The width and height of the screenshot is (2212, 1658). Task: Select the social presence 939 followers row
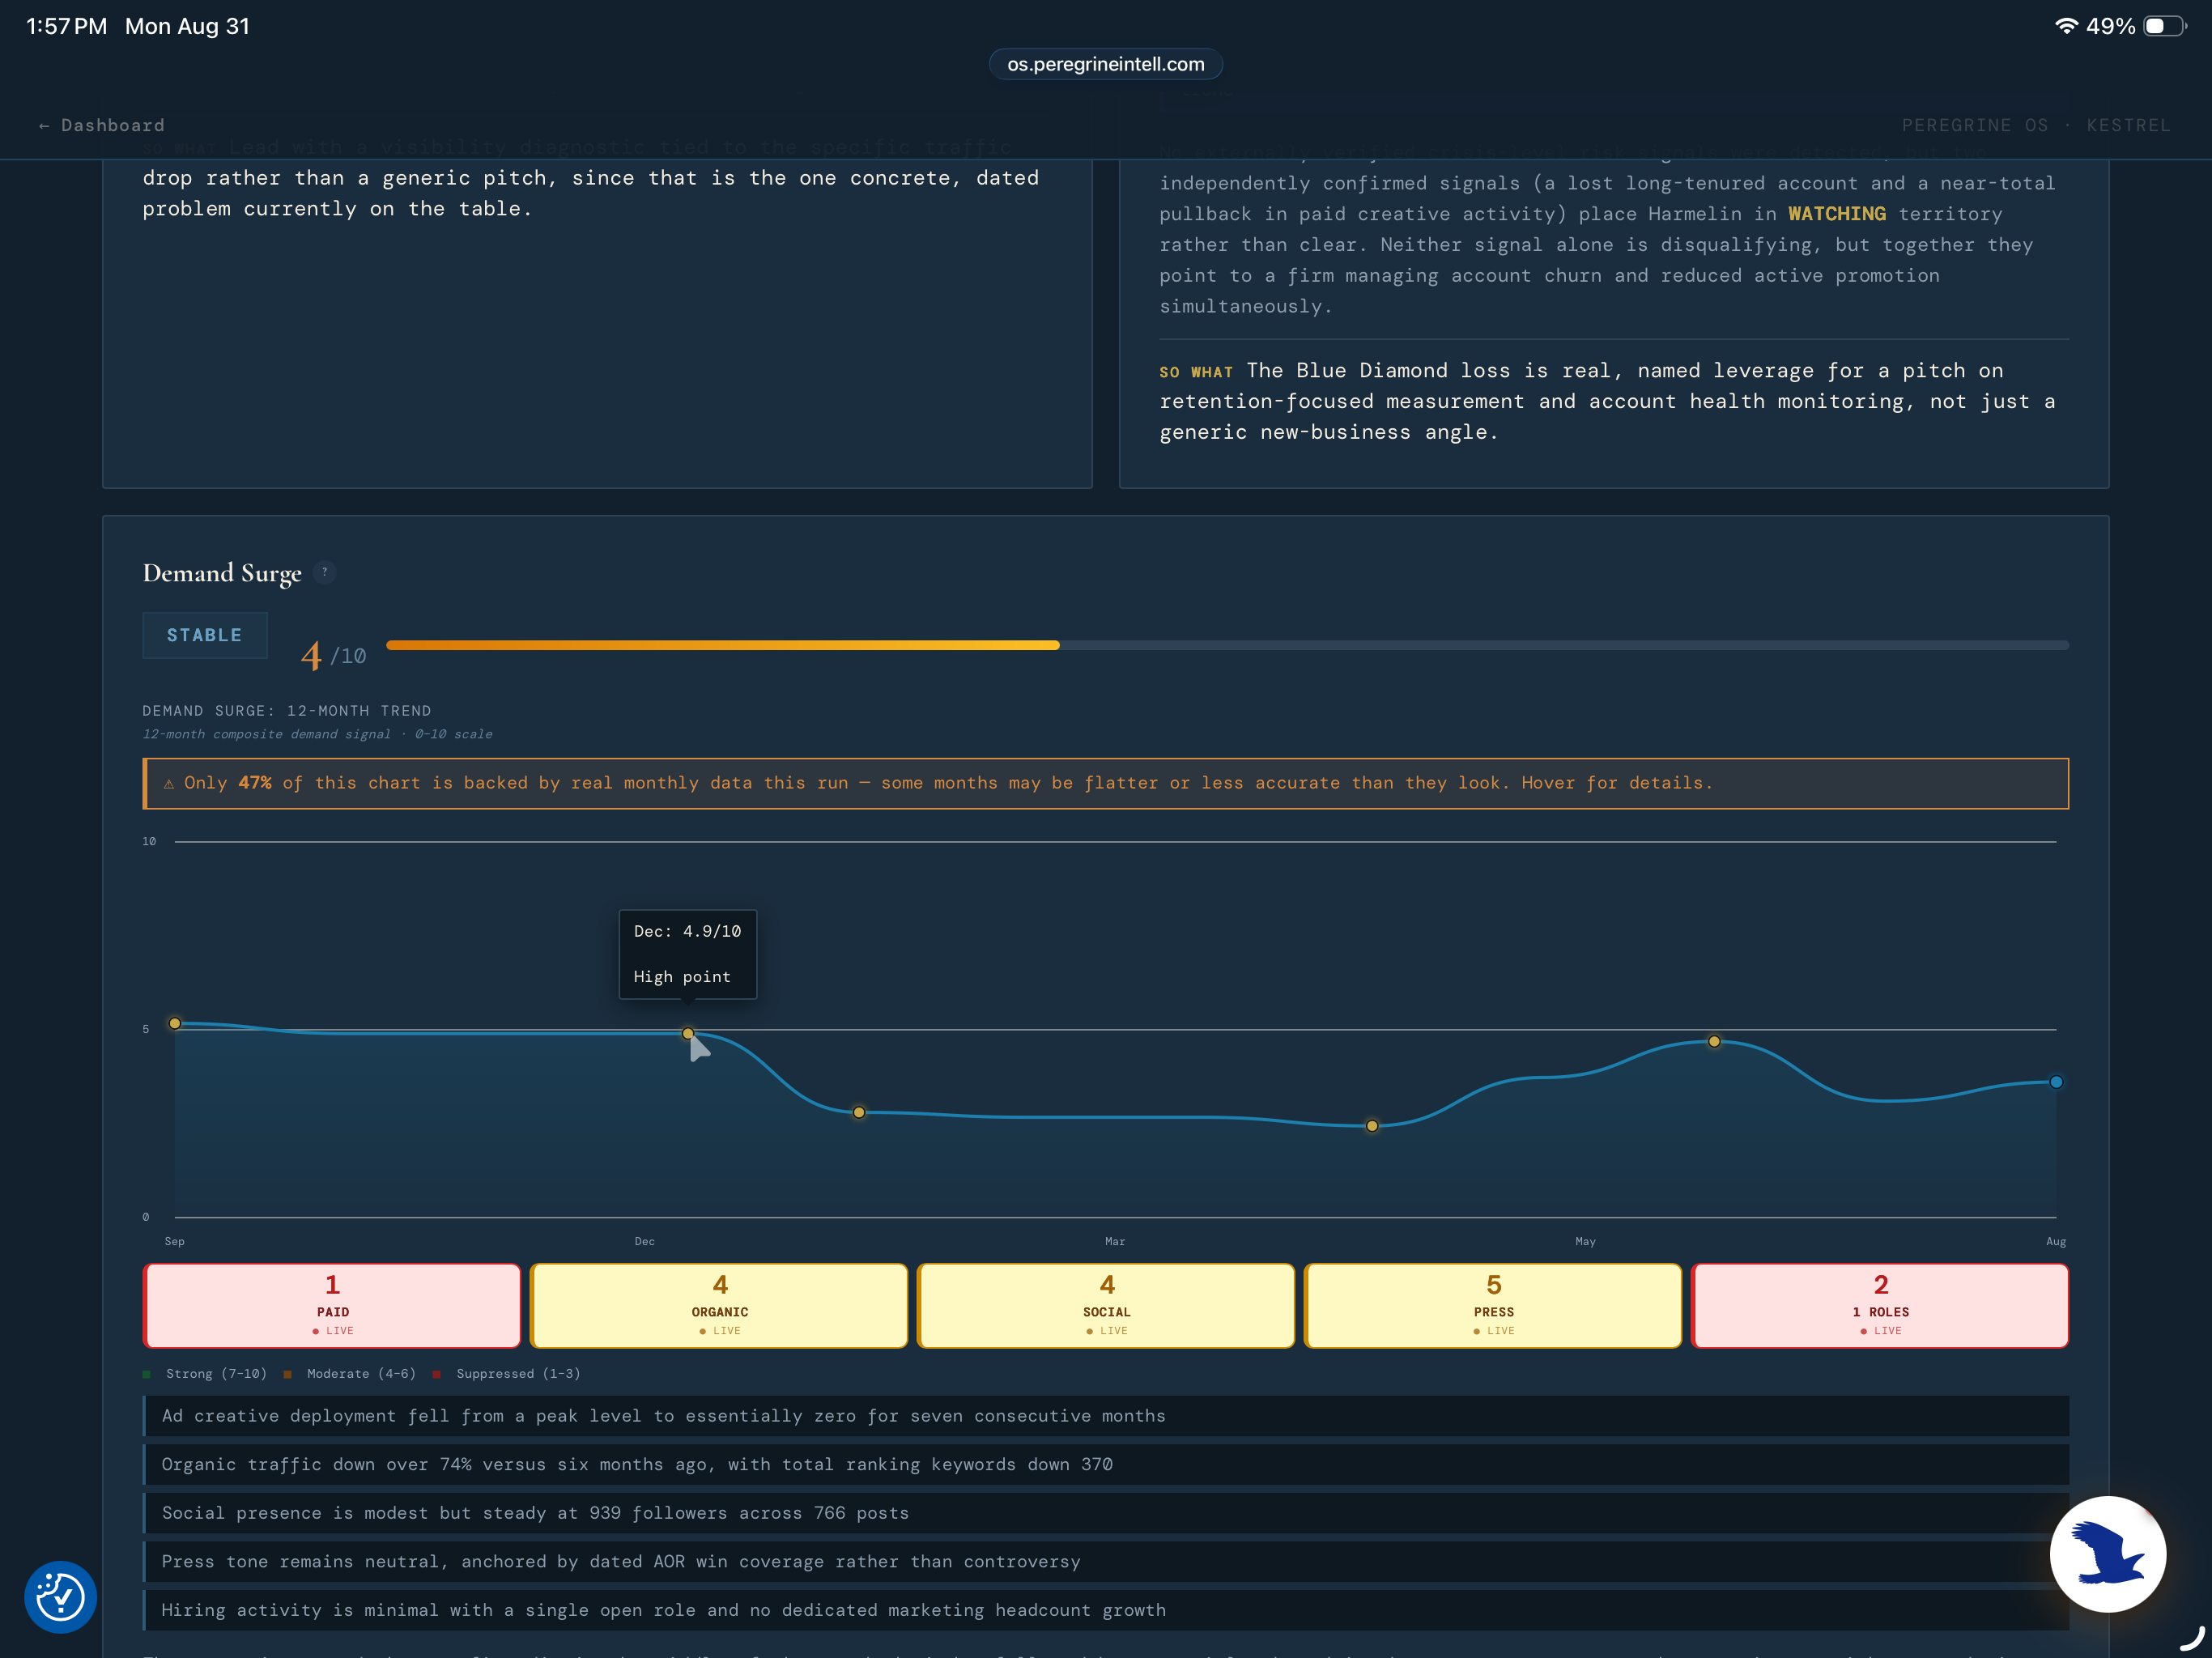click(1106, 1513)
